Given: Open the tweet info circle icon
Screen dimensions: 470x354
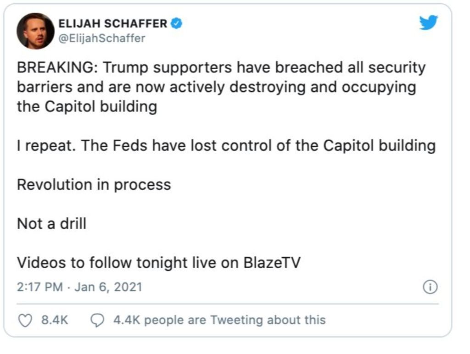Looking at the screenshot, I should [x=430, y=288].
